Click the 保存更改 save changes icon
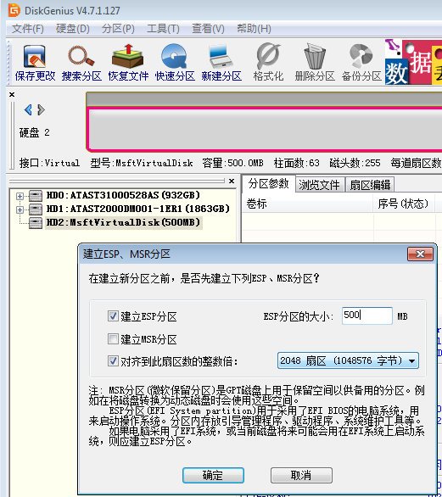Image resolution: width=442 pixels, height=497 pixels. [35, 63]
